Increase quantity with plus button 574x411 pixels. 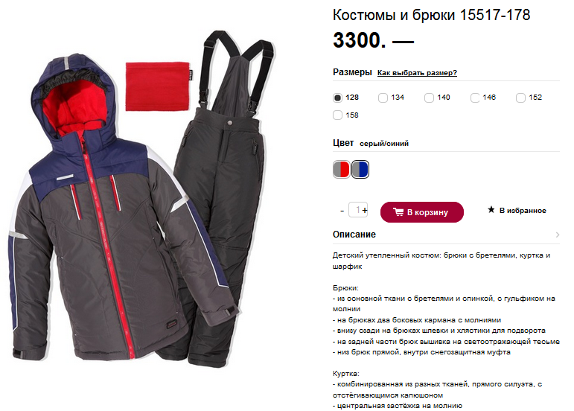coord(365,210)
